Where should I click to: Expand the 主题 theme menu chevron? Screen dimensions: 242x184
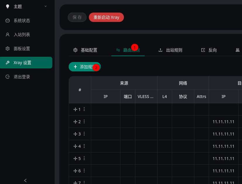pos(46,6)
